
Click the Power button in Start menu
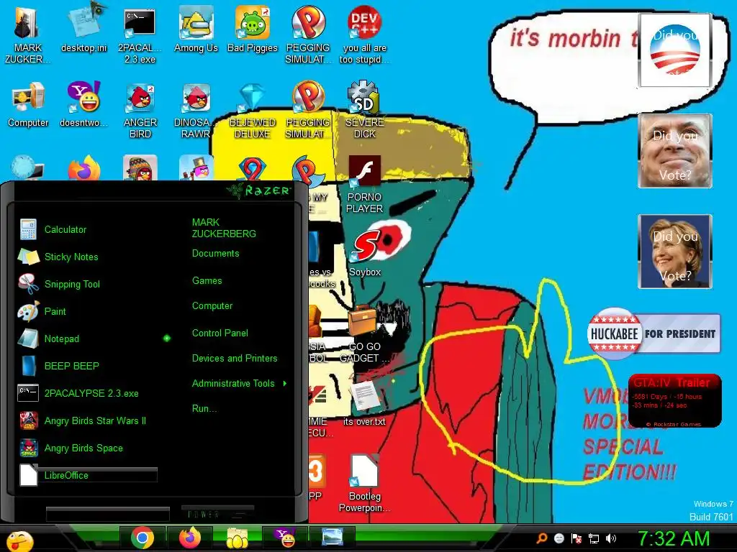[203, 514]
